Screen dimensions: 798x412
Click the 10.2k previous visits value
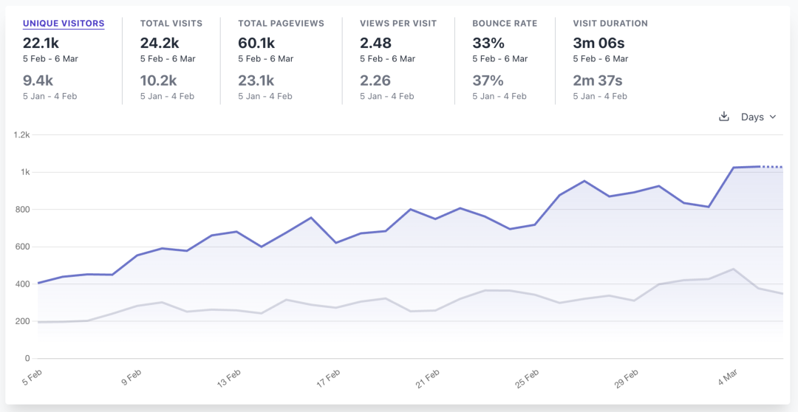click(x=159, y=80)
